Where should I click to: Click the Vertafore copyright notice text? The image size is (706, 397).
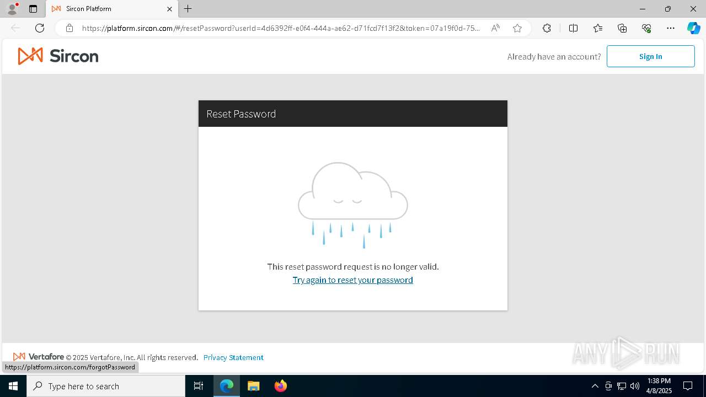(x=132, y=357)
